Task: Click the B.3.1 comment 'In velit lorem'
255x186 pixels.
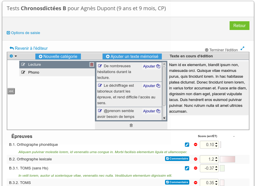Action: (95, 176)
